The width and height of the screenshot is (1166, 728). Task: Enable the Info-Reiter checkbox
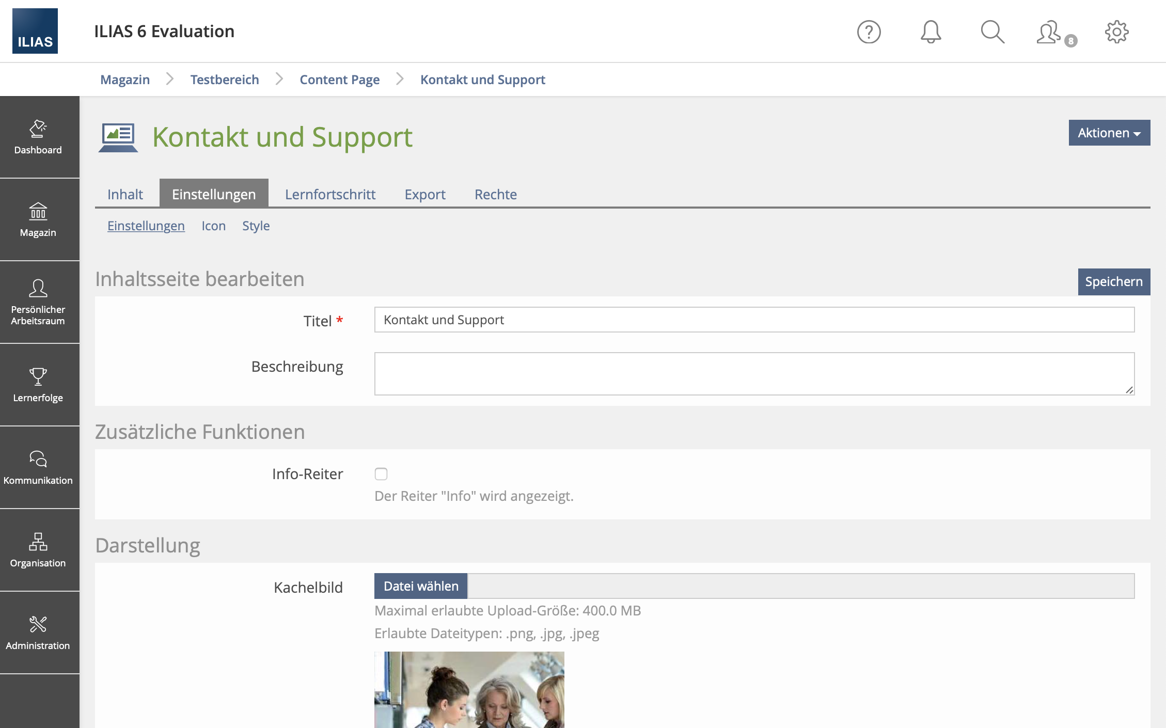click(x=381, y=474)
